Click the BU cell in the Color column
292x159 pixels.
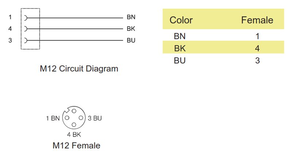click(x=180, y=60)
